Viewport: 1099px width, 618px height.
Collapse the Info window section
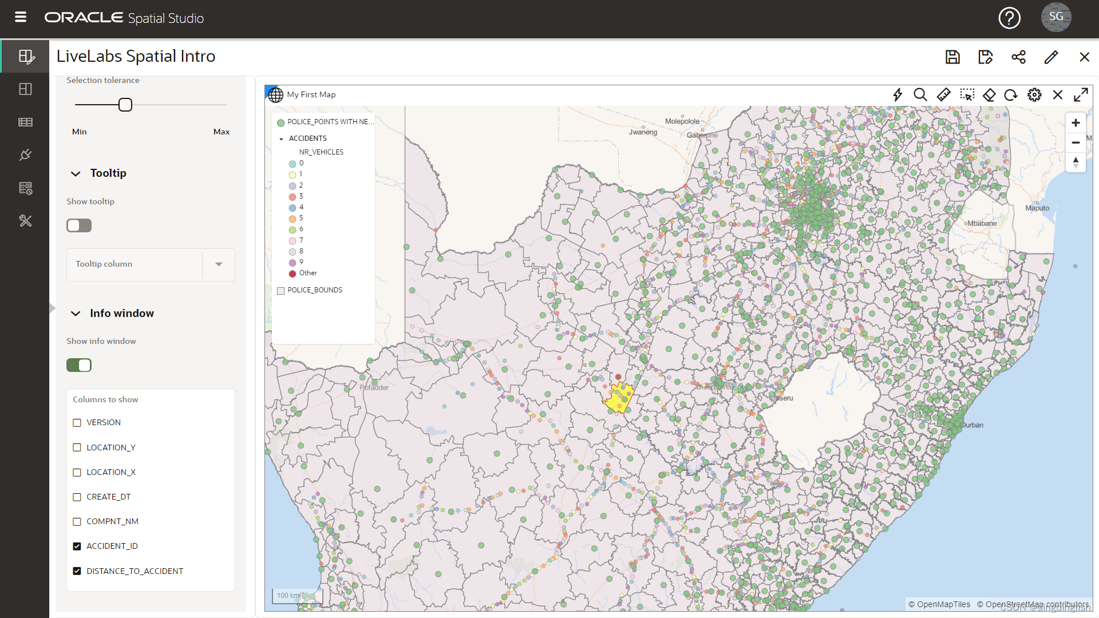click(76, 314)
